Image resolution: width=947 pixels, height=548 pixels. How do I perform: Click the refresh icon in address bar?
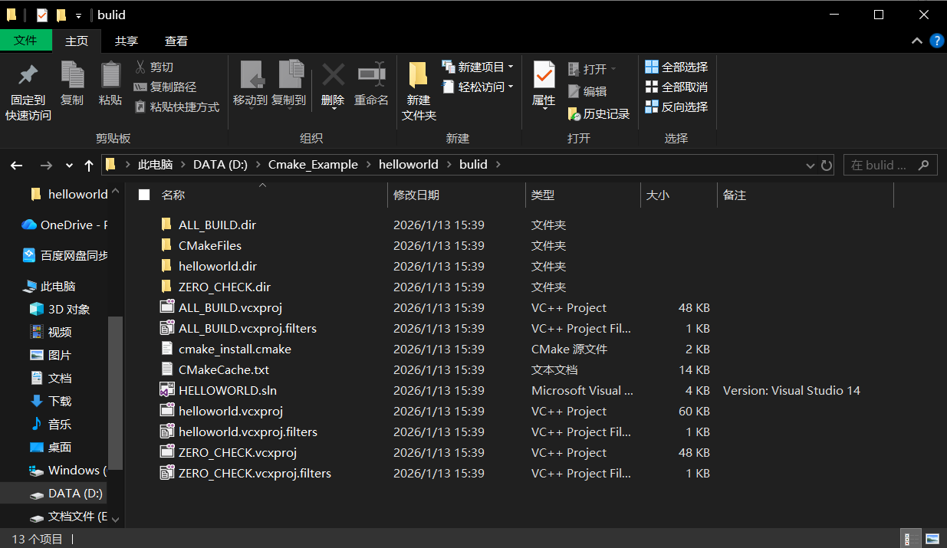pos(827,165)
